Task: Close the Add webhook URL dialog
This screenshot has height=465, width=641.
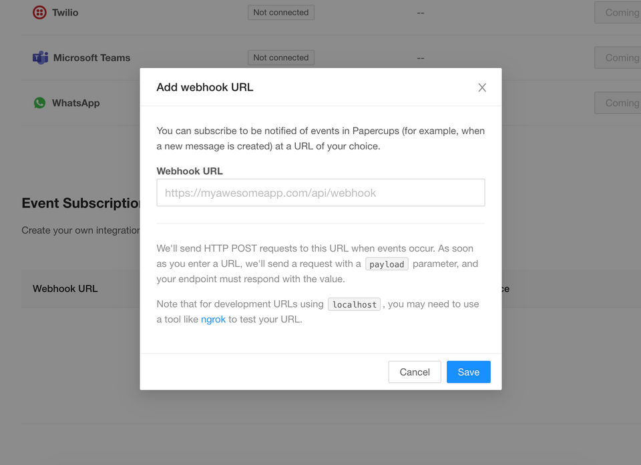Action: click(482, 87)
